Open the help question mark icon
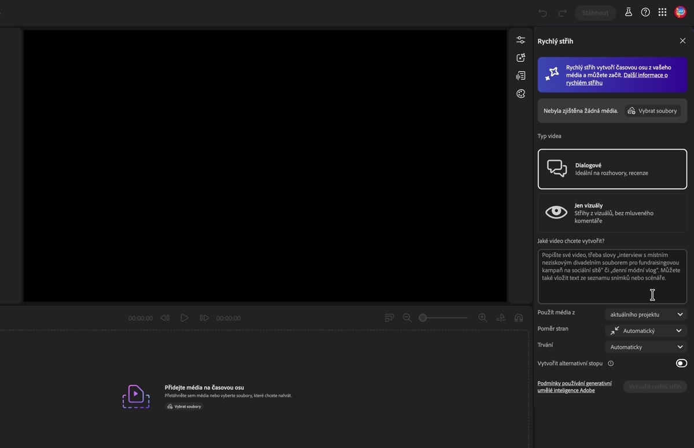 click(x=645, y=12)
